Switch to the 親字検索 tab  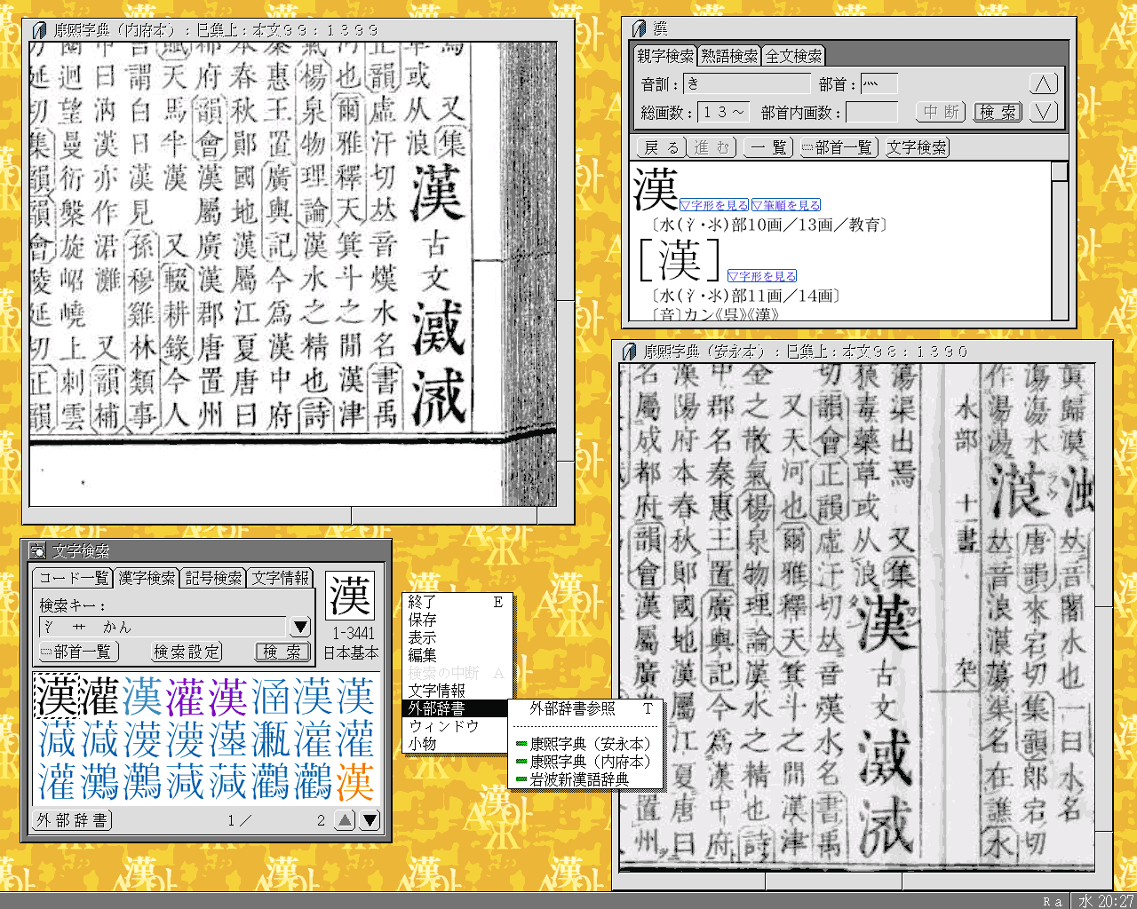pos(665,56)
